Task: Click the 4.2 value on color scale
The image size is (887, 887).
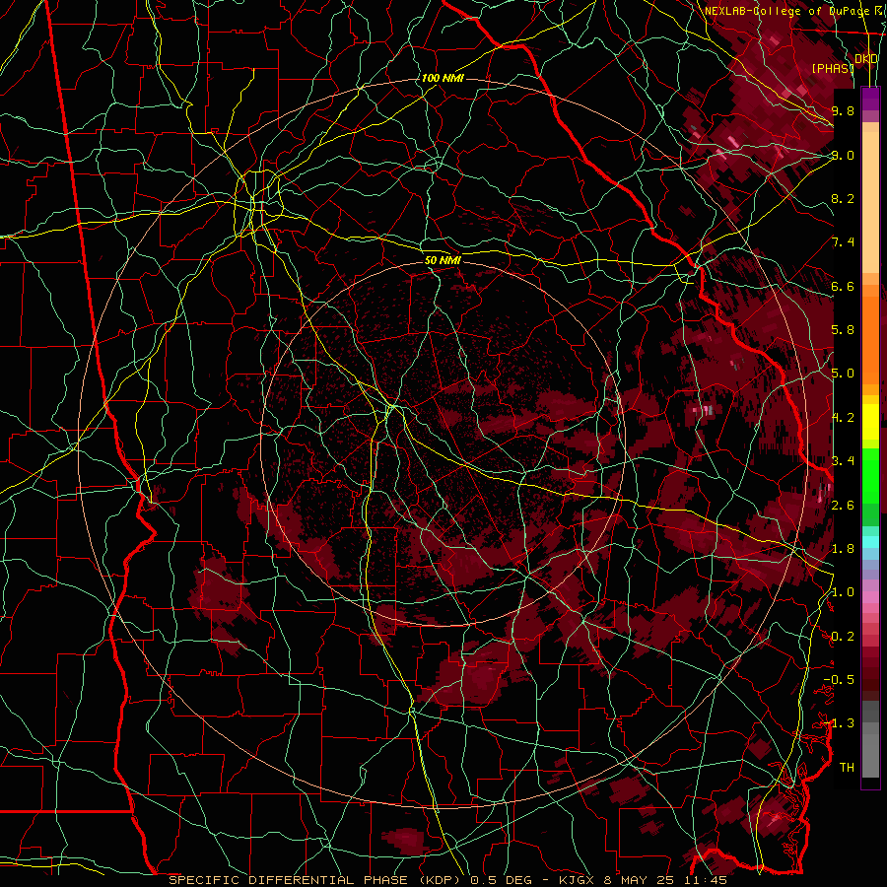Action: click(843, 418)
